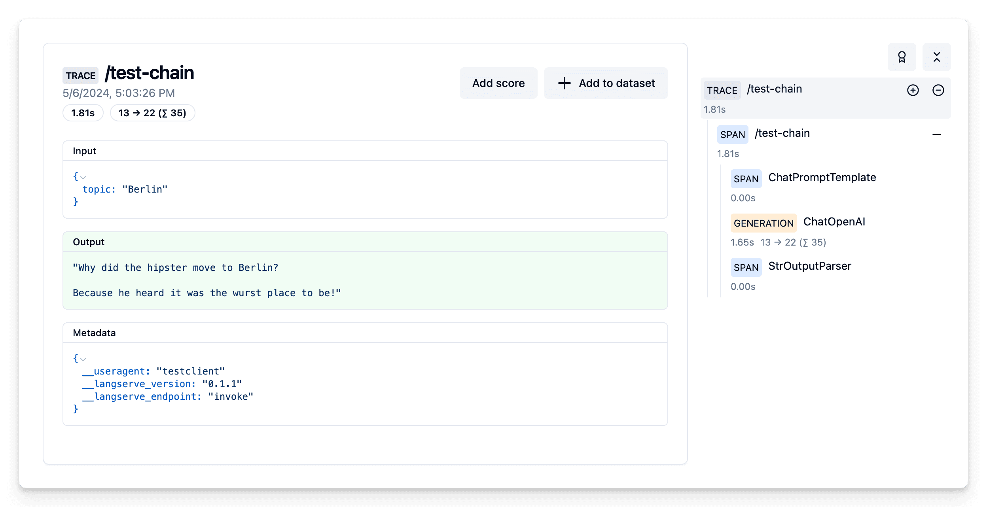Collapse the /test-chain span with minus
The width and height of the screenshot is (987, 507).
(936, 134)
